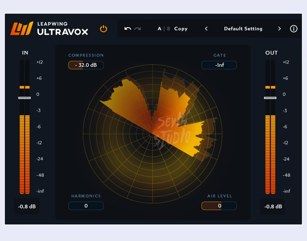The height and width of the screenshot is (241, 307).
Task: Adjust the Air Level slider
Action: (x=219, y=206)
